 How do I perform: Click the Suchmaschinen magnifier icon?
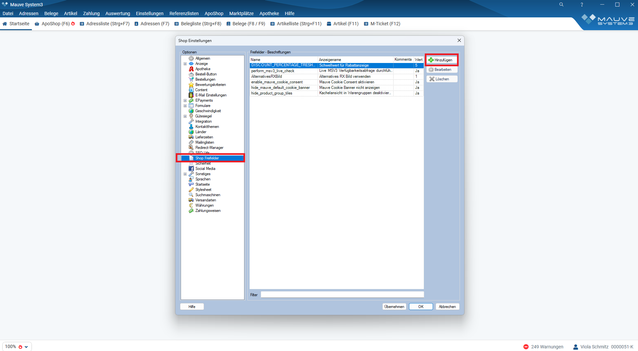(x=191, y=195)
